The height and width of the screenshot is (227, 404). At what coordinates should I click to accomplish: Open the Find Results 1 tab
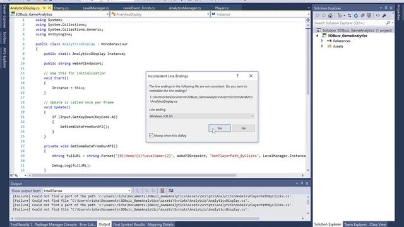tap(21, 224)
